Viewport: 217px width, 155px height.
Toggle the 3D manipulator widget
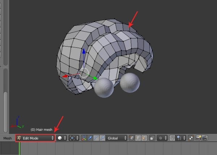84,138
